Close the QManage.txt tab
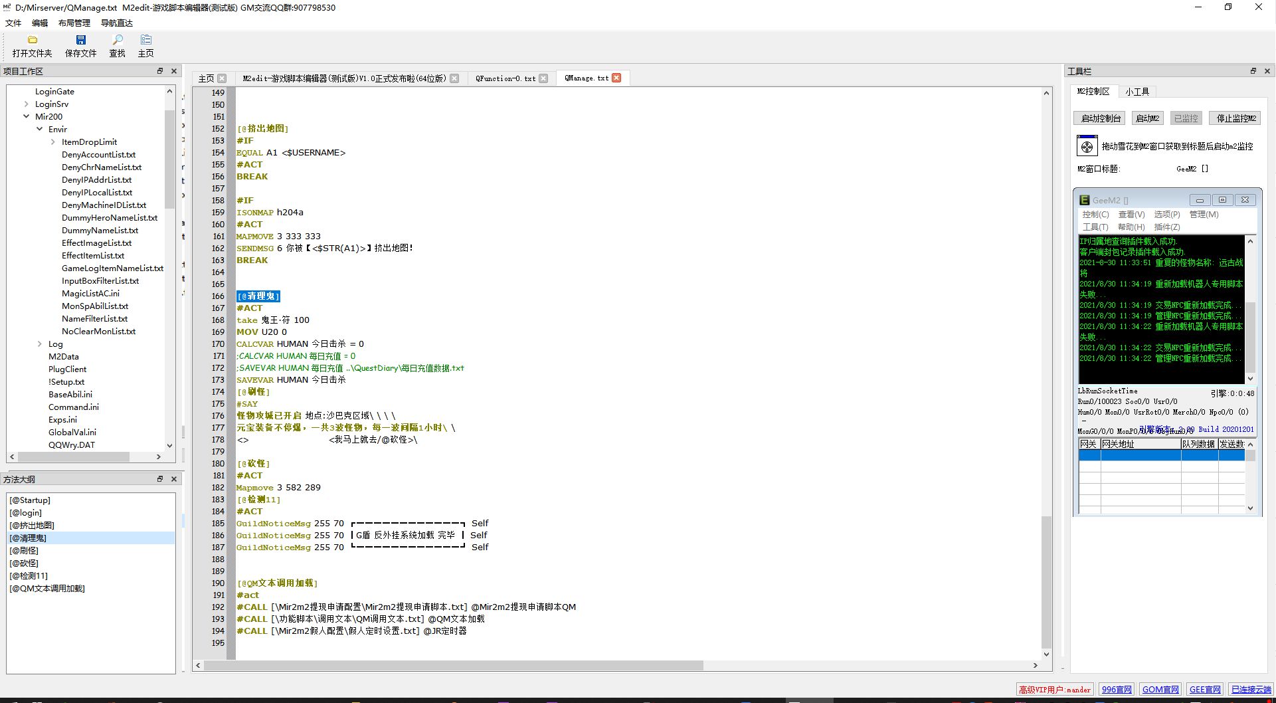Viewport: 1276px width, 703px height. pyautogui.click(x=616, y=78)
